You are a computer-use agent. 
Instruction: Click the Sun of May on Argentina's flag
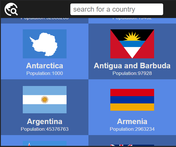tap(45, 100)
